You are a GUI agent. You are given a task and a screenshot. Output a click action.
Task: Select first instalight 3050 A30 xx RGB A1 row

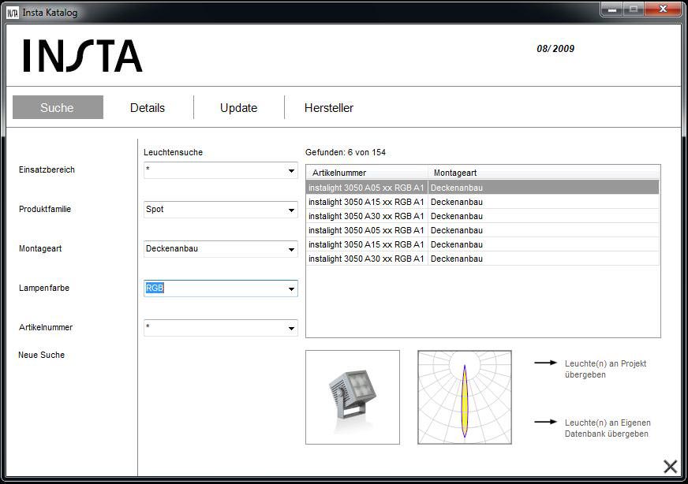click(x=483, y=216)
